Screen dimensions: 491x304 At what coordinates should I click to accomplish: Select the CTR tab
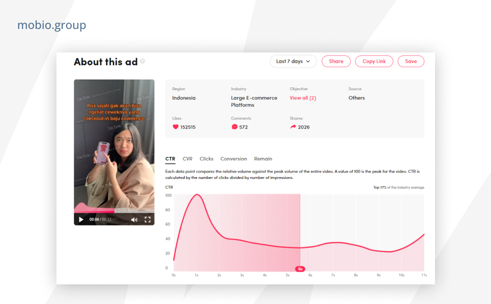pyautogui.click(x=170, y=159)
